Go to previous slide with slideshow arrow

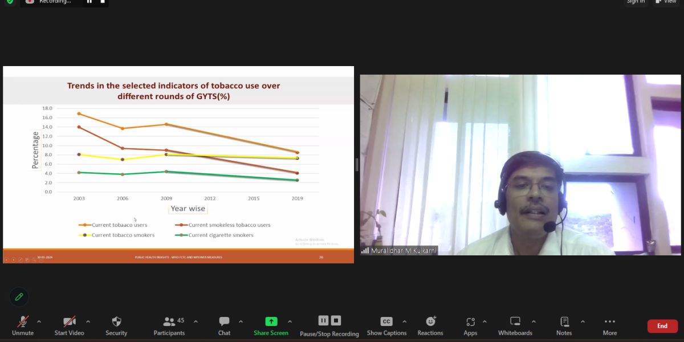click(x=7, y=260)
